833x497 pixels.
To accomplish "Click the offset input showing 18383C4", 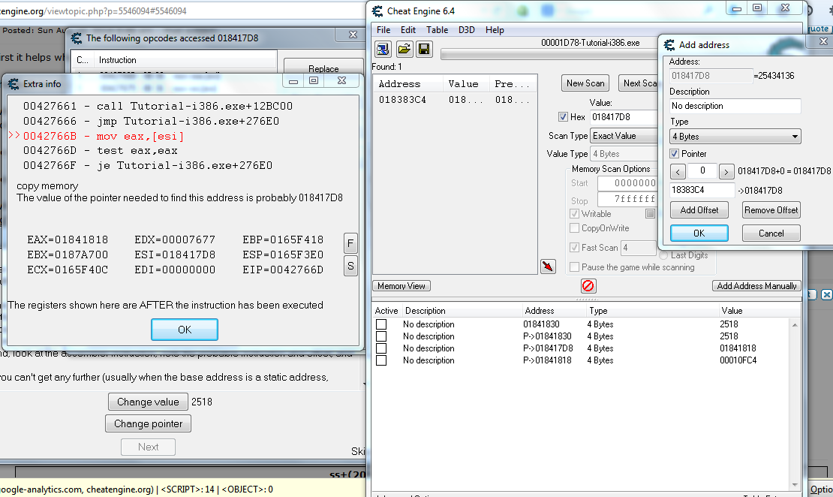I will click(702, 190).
